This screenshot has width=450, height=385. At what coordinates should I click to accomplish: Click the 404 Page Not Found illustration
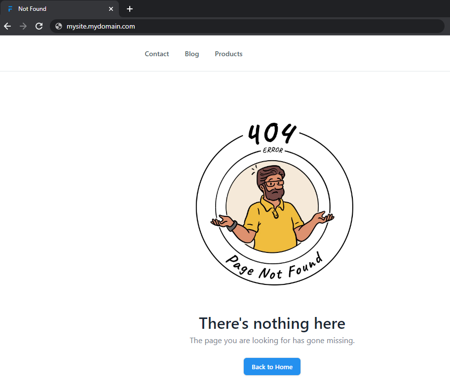275,204
